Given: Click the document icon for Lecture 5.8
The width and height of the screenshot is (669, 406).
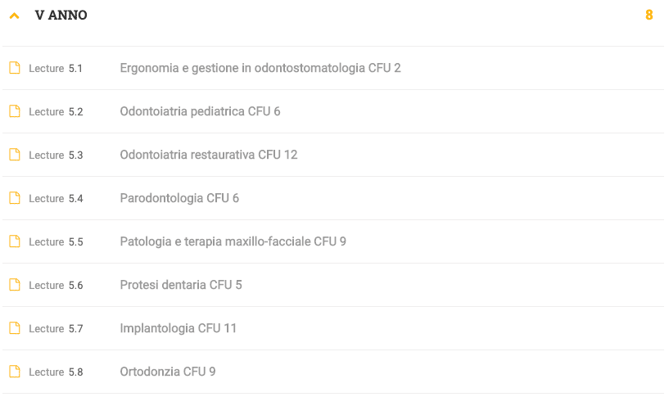Looking at the screenshot, I should 15,372.
